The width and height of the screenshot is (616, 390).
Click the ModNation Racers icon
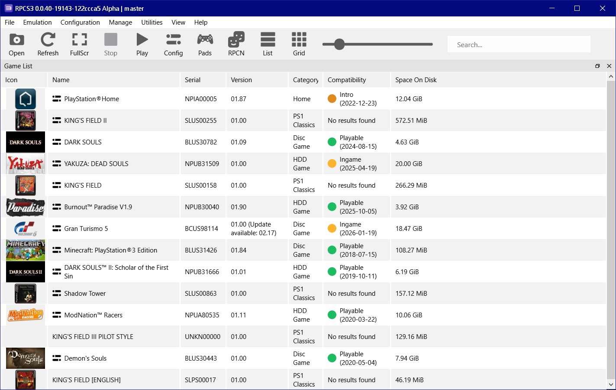point(26,315)
